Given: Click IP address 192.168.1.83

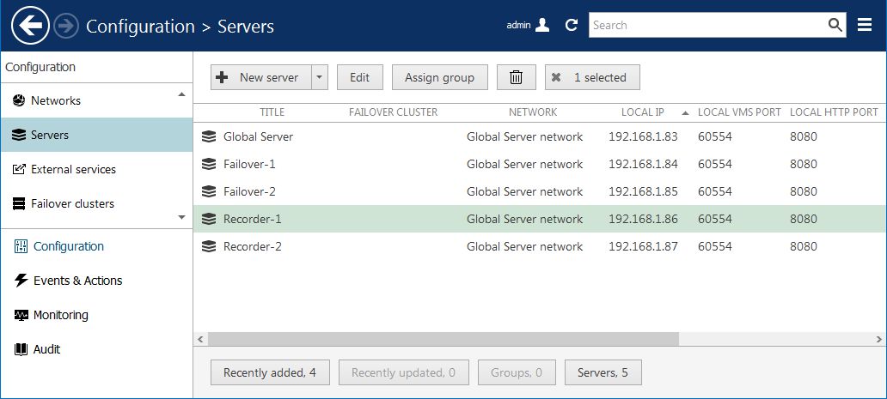Looking at the screenshot, I should tap(643, 136).
